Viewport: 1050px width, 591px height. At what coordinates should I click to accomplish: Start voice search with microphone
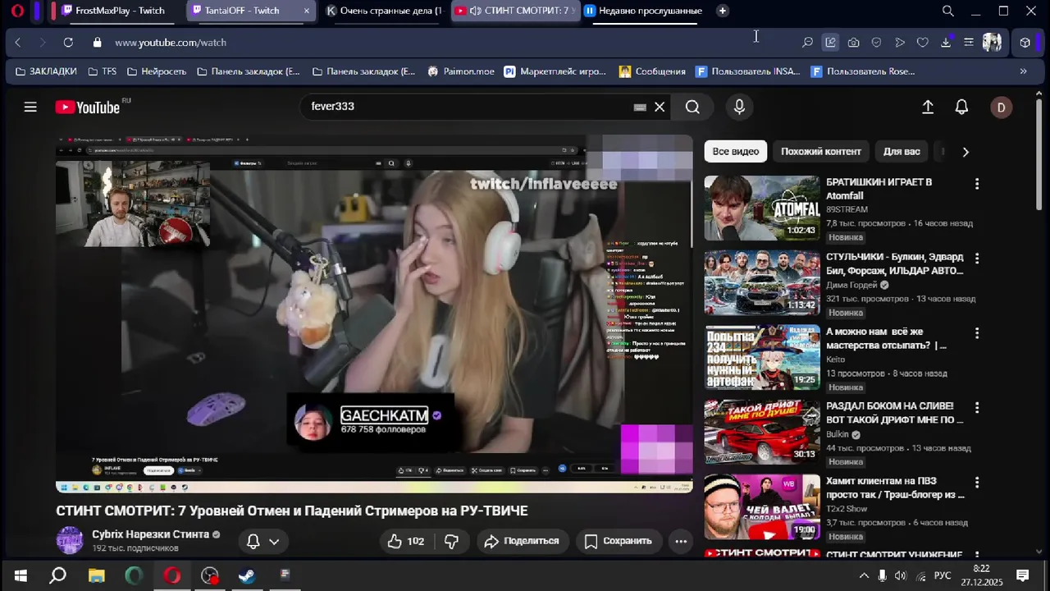pos(739,107)
